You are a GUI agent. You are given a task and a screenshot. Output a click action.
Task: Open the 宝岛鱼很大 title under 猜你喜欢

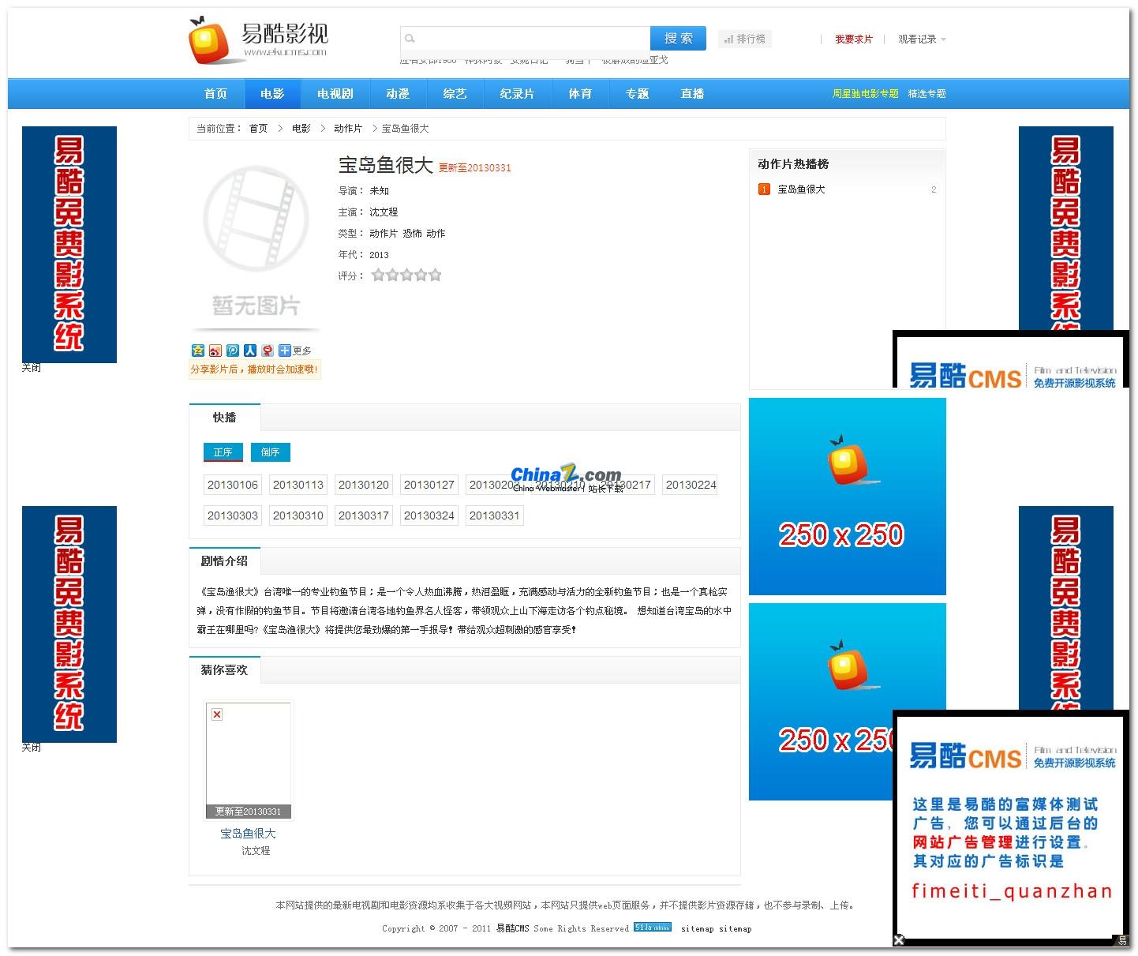248,834
